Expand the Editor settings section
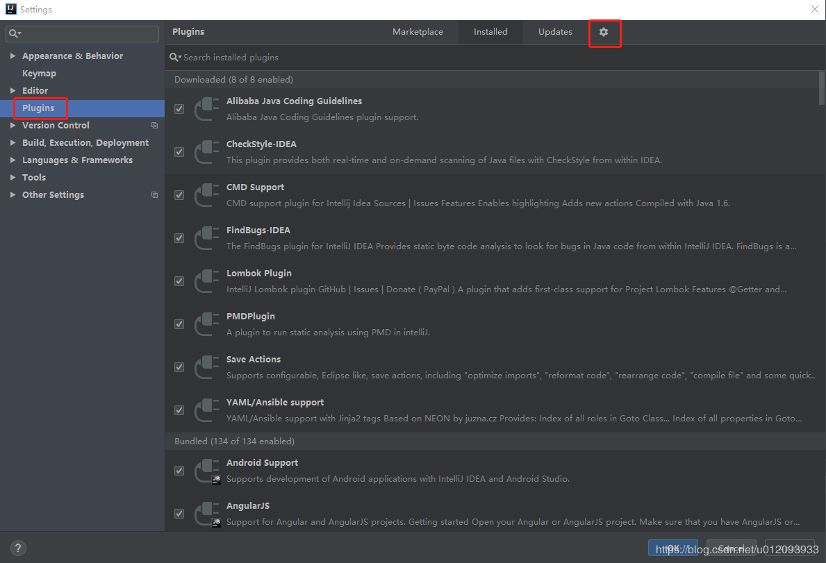The image size is (826, 563). tap(13, 90)
